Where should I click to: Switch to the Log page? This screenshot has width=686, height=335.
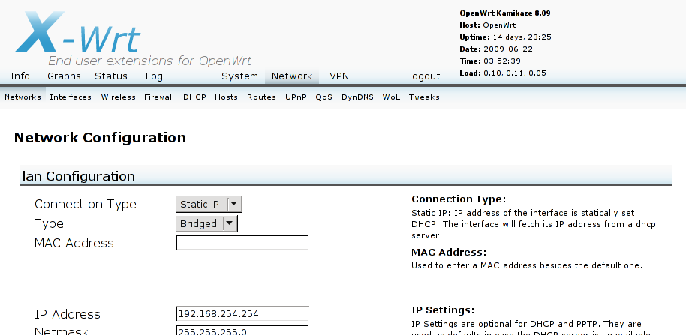click(x=154, y=76)
